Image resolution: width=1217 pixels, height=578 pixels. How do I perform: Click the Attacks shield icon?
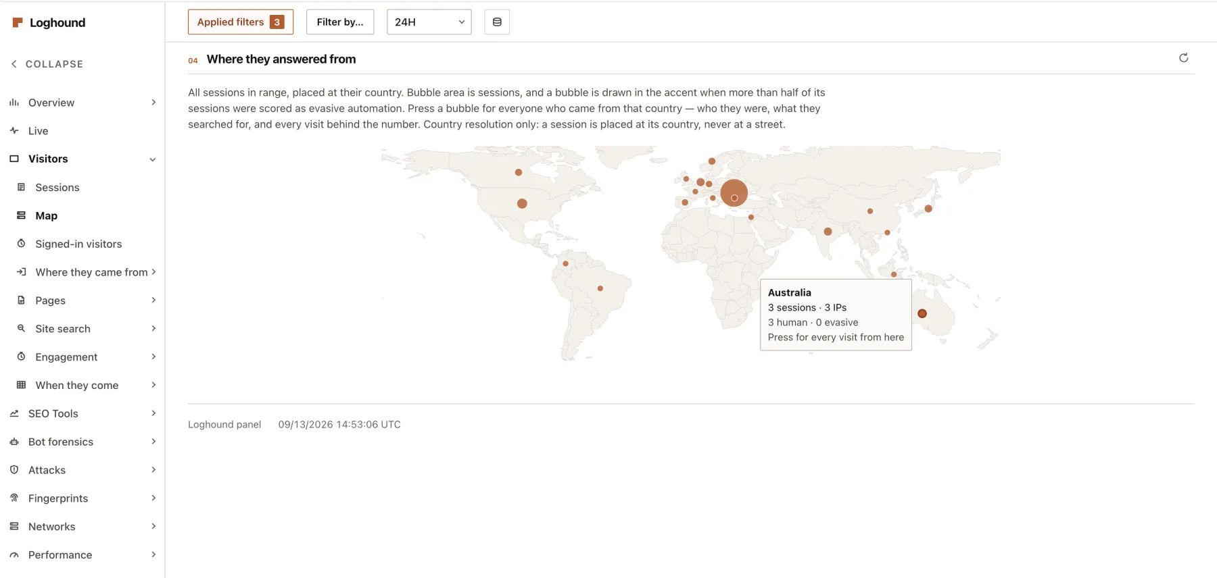click(14, 470)
